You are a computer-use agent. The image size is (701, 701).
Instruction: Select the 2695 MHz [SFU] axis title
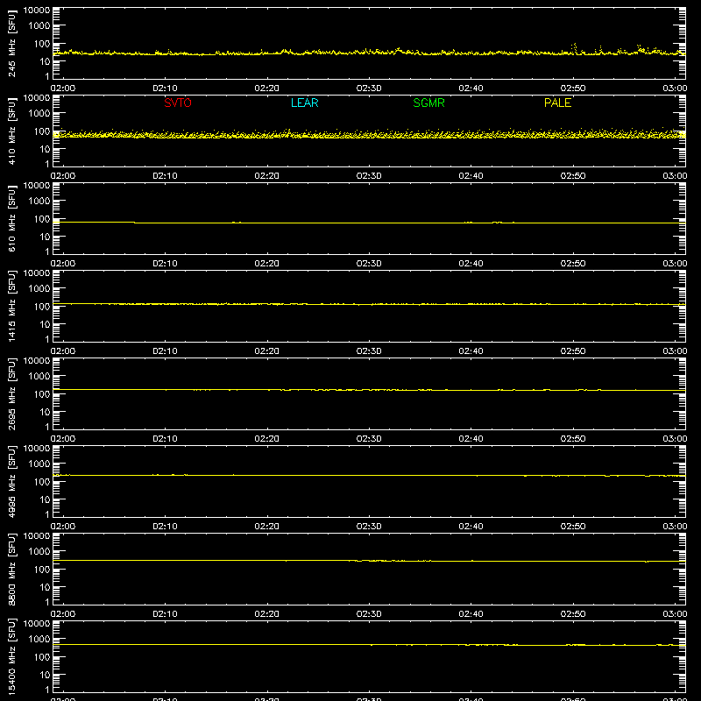(11, 393)
